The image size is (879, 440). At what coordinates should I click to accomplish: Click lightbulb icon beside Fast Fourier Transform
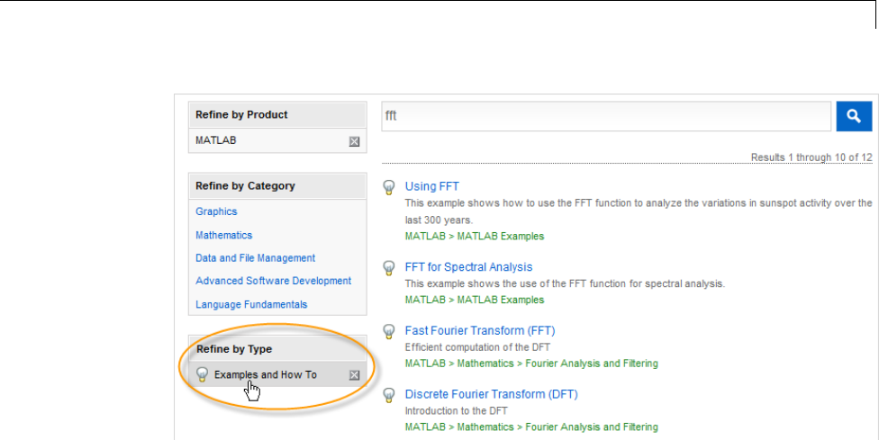click(390, 331)
